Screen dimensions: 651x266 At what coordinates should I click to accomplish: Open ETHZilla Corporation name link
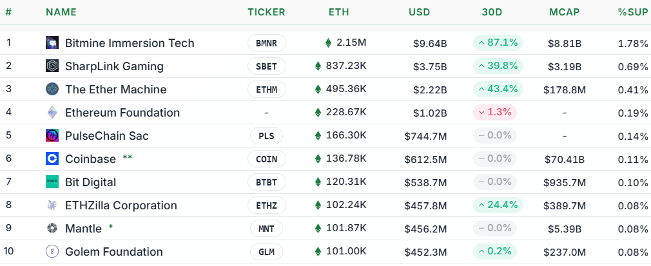click(x=121, y=205)
